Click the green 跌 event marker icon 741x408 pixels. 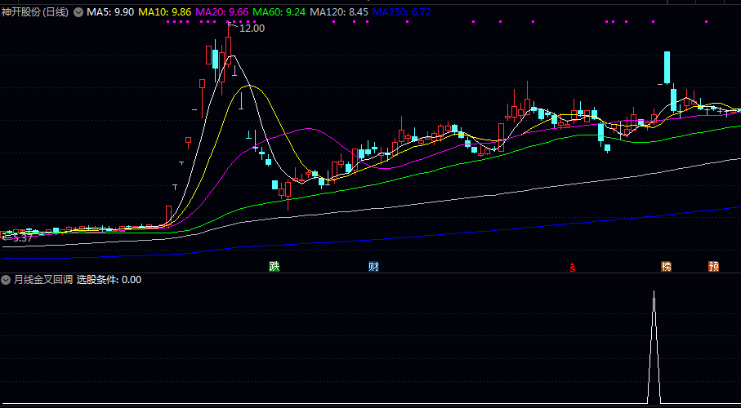pyautogui.click(x=275, y=267)
